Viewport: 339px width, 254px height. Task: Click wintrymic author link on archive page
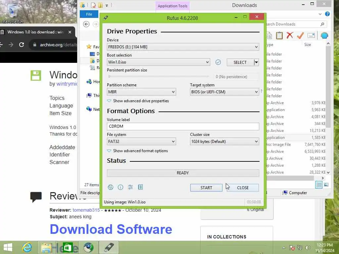pos(67,84)
